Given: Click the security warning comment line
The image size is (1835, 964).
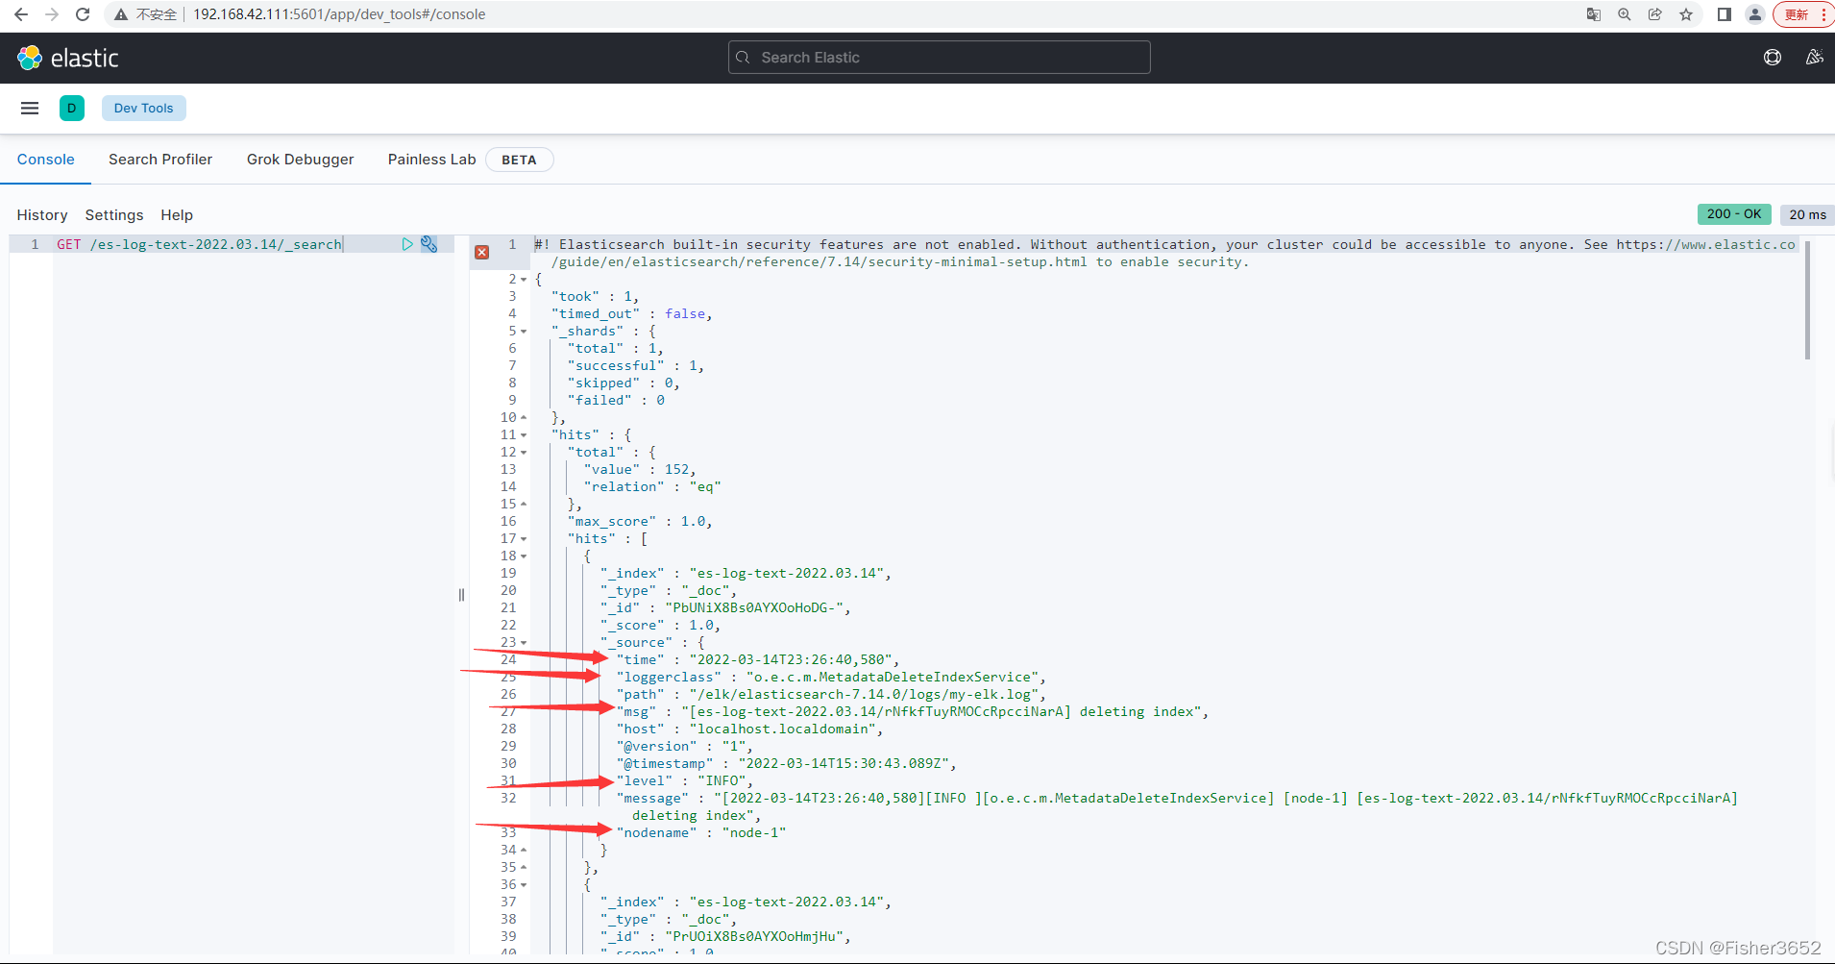Looking at the screenshot, I should point(1164,253).
